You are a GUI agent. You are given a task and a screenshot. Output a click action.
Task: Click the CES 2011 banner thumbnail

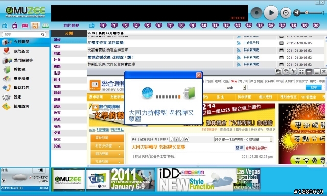click(x=121, y=180)
